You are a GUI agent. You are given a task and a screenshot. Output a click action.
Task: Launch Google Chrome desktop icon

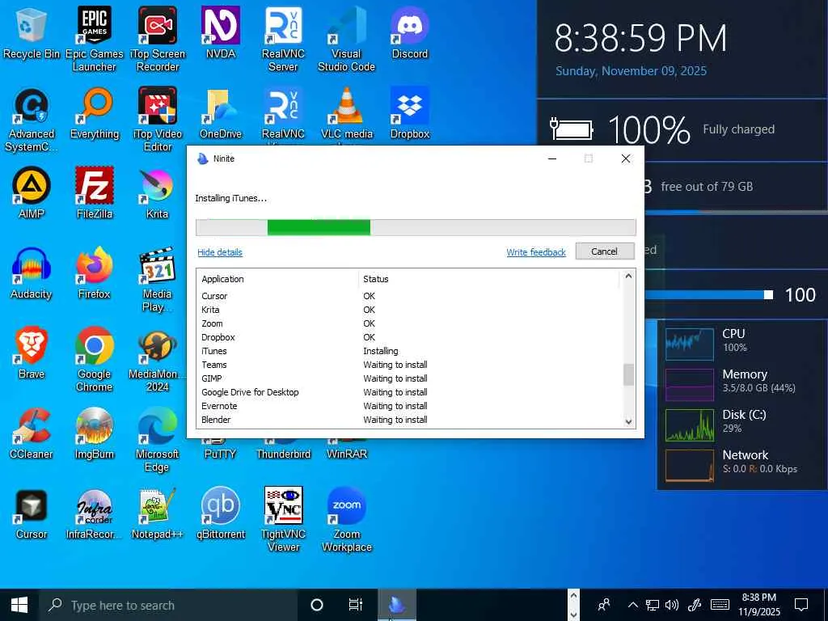tap(95, 359)
